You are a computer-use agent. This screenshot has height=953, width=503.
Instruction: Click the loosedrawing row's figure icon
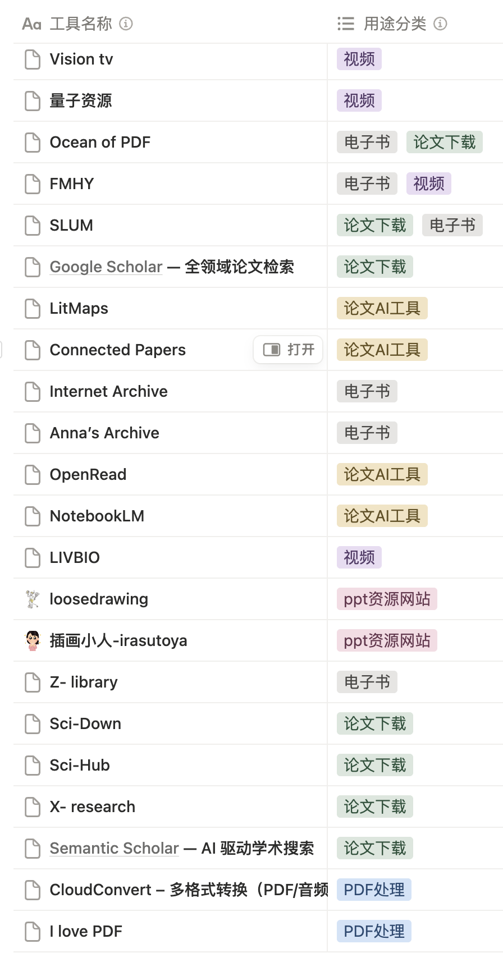[33, 599]
